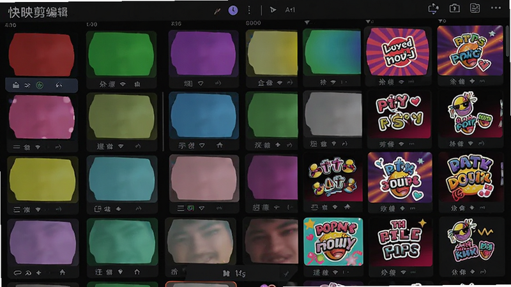
Task: Click the diamond icon under the bright green frame in the top row
Action: 123,84
